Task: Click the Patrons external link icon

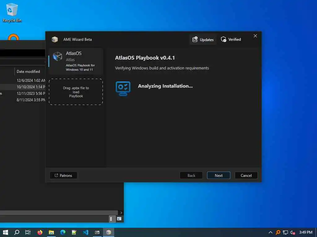Action: [56, 175]
